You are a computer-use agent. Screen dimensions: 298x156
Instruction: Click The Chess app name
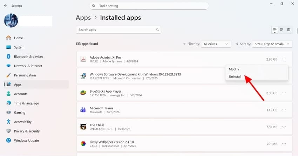click(x=97, y=125)
